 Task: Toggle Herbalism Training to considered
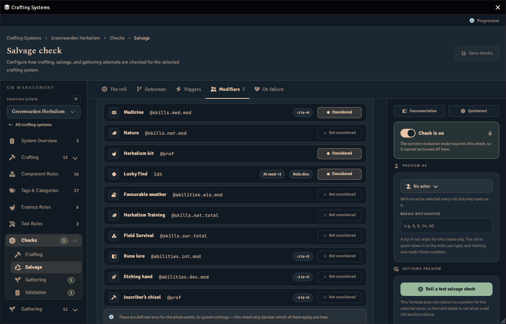[339, 215]
